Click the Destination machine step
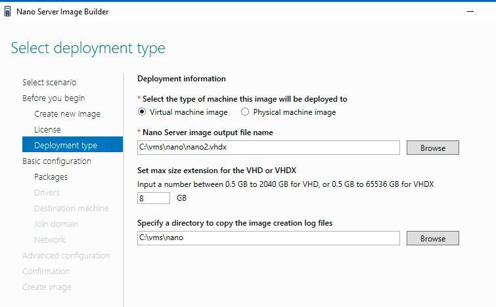 click(x=72, y=208)
